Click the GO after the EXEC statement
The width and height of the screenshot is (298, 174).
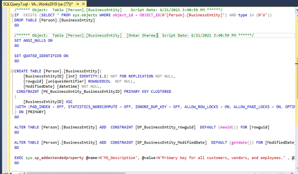click(17, 163)
